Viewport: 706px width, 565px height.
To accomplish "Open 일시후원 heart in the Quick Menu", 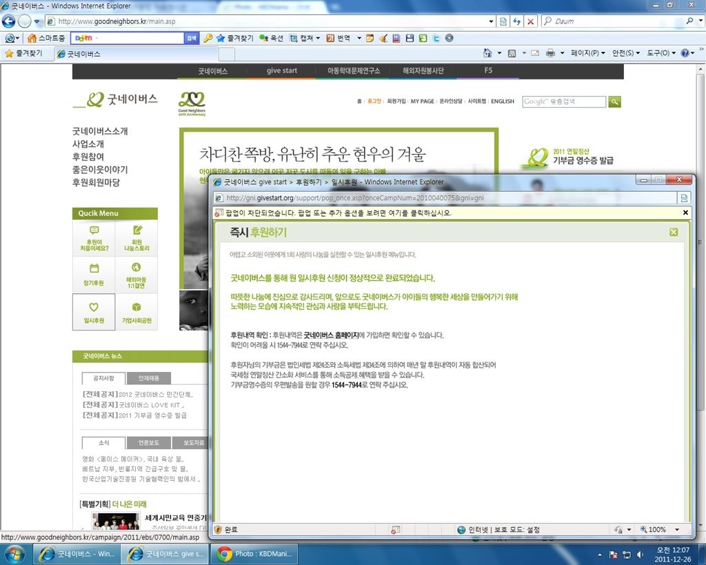I will [x=94, y=313].
